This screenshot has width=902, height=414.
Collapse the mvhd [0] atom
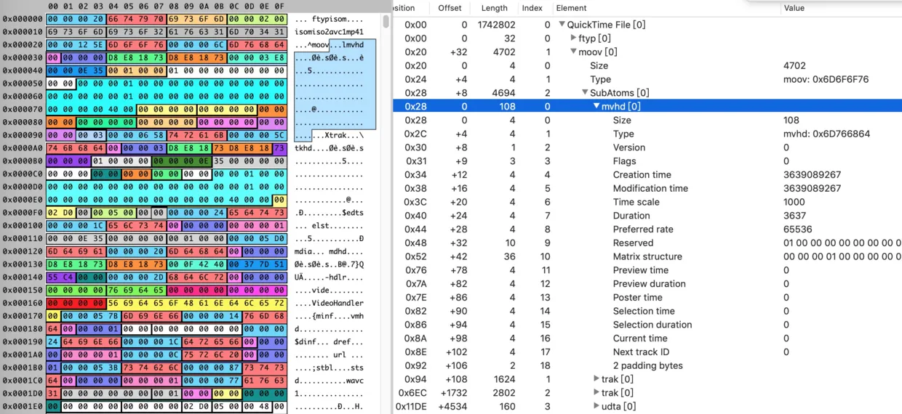point(596,107)
